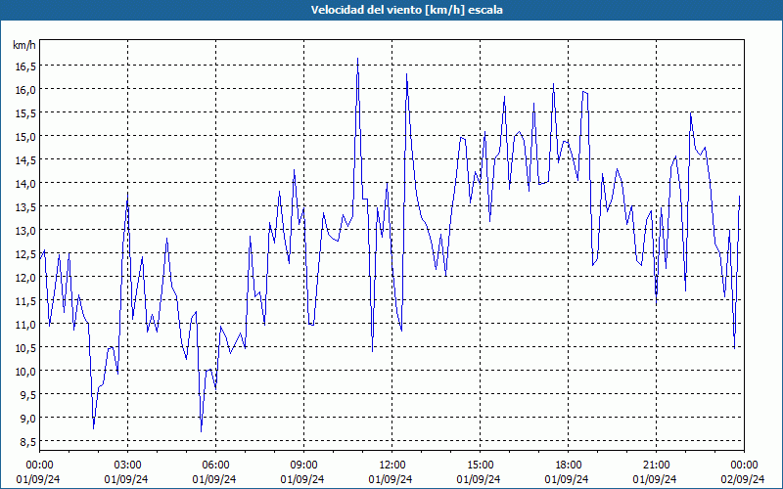This screenshot has width=783, height=489.
Task: Choose the 11,0 y-axis label
Action: click(23, 324)
